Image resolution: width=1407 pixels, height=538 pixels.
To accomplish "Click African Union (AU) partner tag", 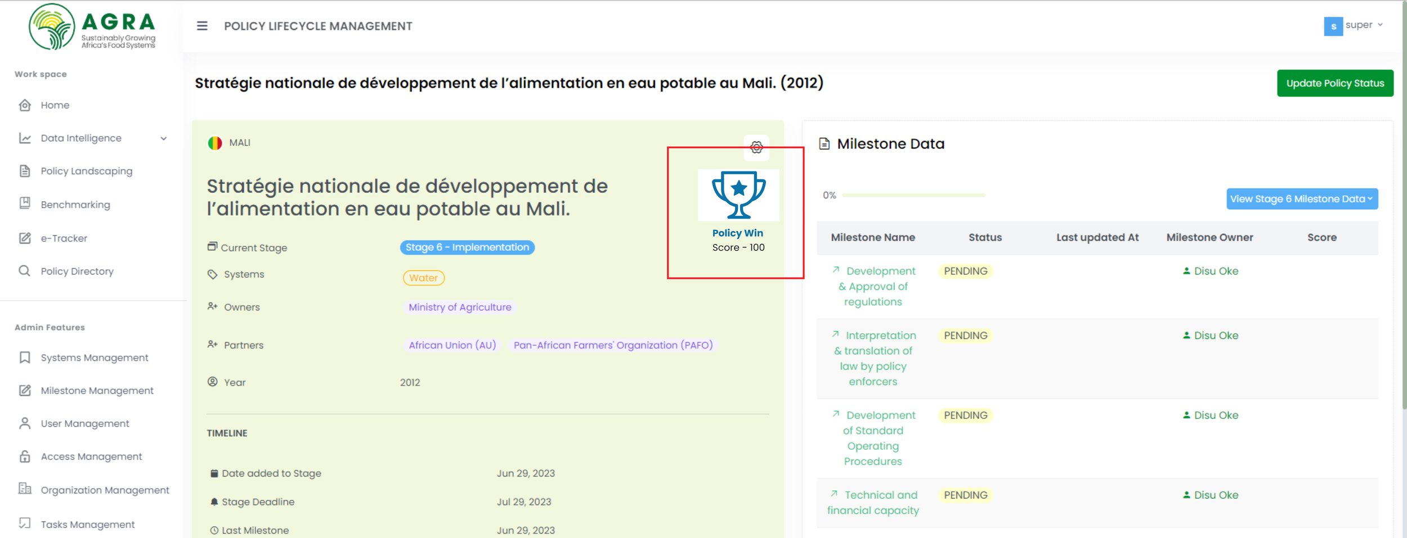I will tap(452, 345).
